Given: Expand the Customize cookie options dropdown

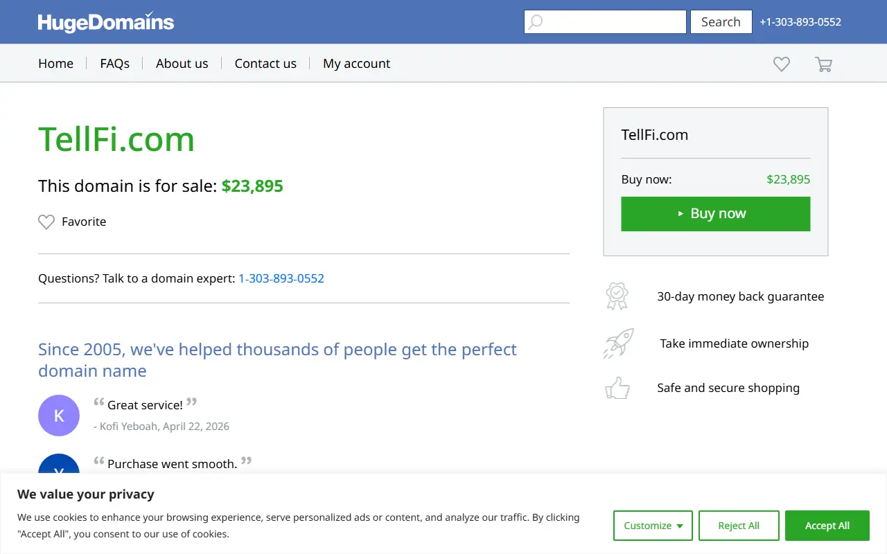Looking at the screenshot, I should 653,526.
